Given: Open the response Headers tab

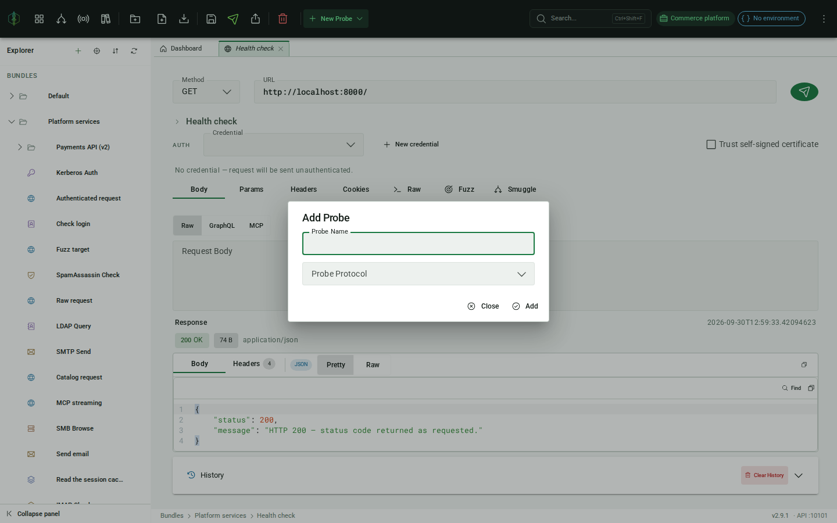Looking at the screenshot, I should (253, 364).
